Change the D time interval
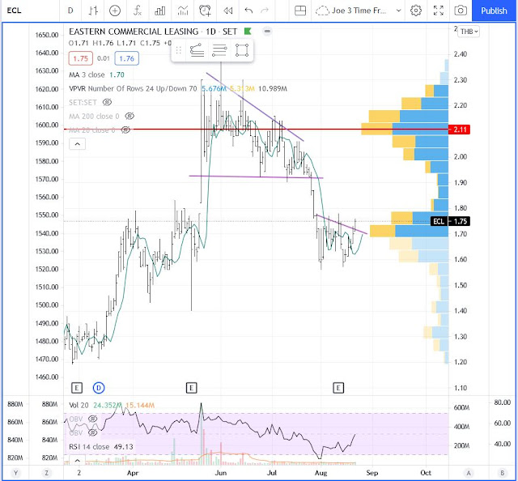Viewport: 518px width, 481px height. coord(70,11)
